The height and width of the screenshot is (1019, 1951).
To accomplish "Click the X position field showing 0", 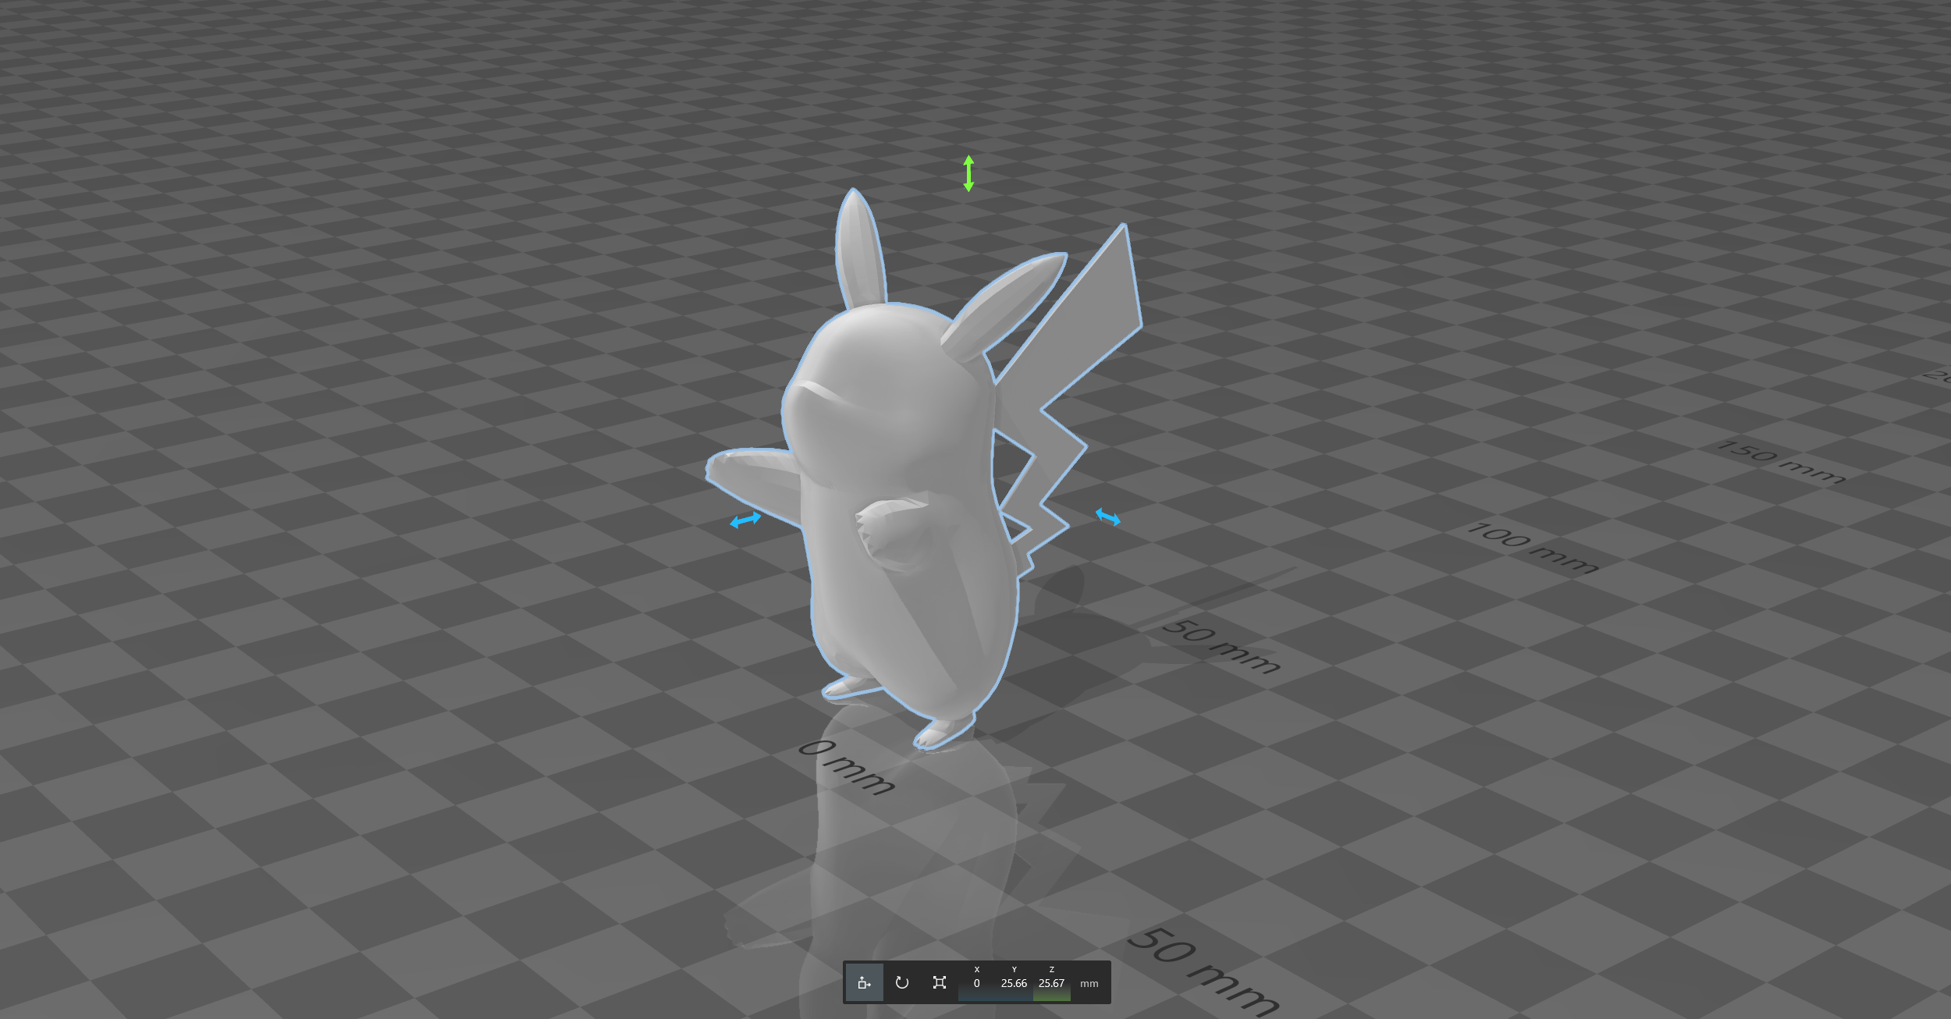I will tap(976, 983).
